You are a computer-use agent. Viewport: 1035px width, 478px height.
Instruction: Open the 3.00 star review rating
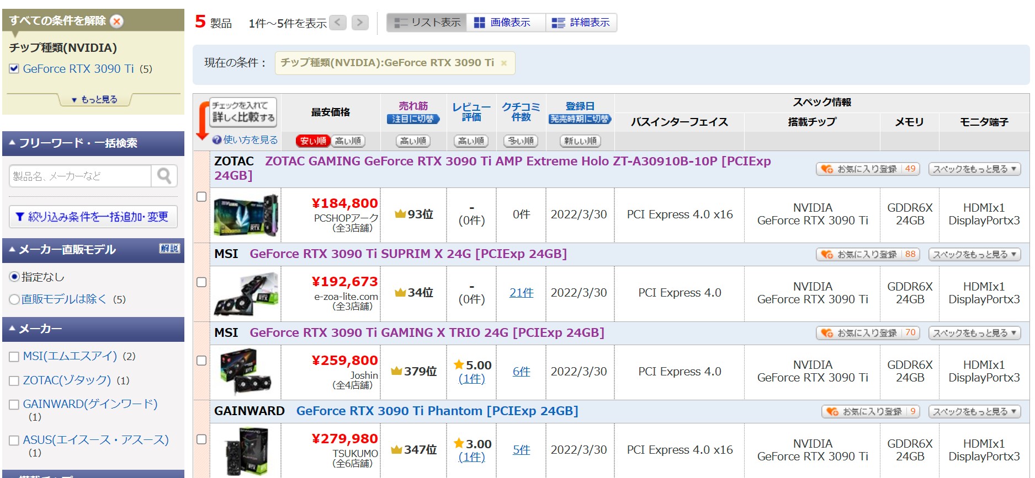pyautogui.click(x=472, y=444)
